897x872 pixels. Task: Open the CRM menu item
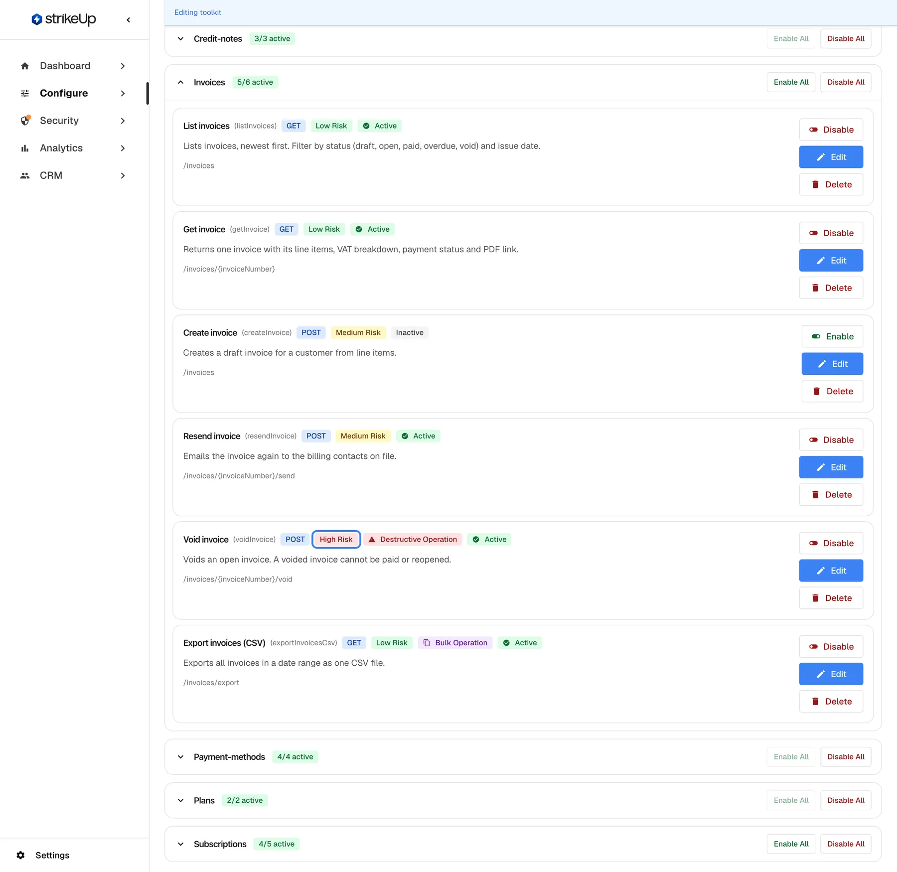point(73,175)
